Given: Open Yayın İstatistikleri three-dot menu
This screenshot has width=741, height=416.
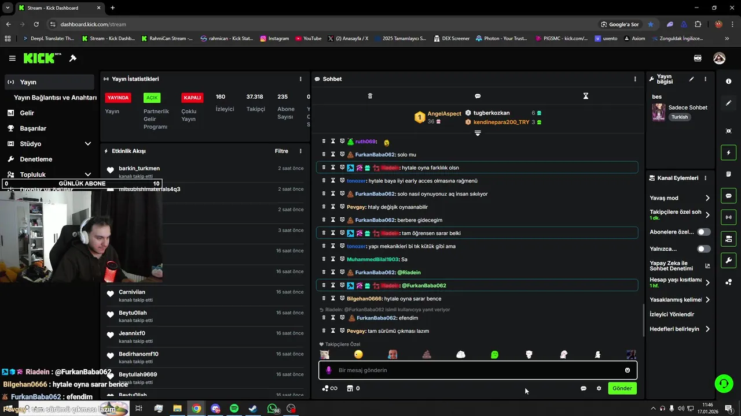Looking at the screenshot, I should tap(300, 79).
